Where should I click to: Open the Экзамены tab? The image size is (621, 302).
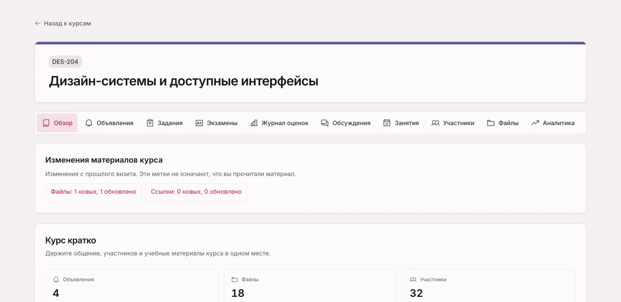coord(216,123)
